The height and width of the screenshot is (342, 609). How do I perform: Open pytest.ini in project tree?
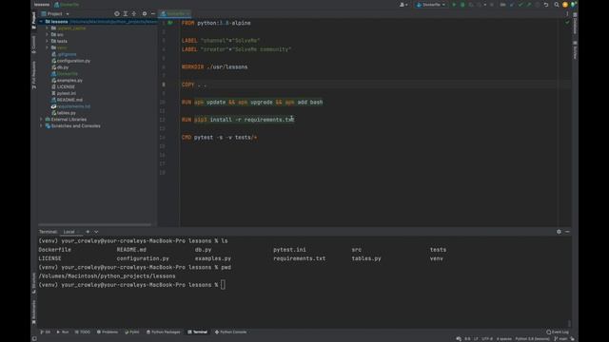[66, 93]
